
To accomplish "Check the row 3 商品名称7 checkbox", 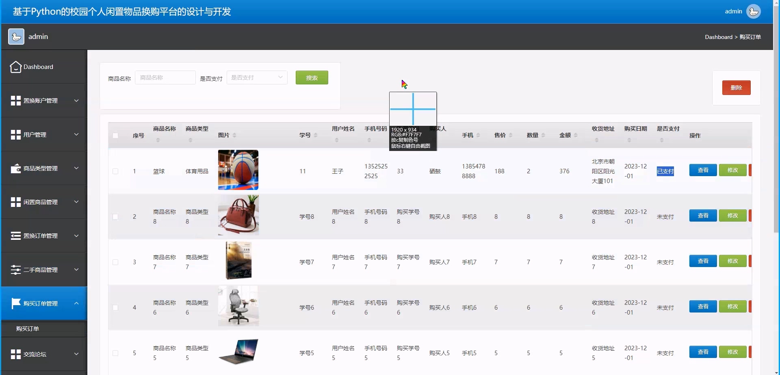I will (115, 262).
